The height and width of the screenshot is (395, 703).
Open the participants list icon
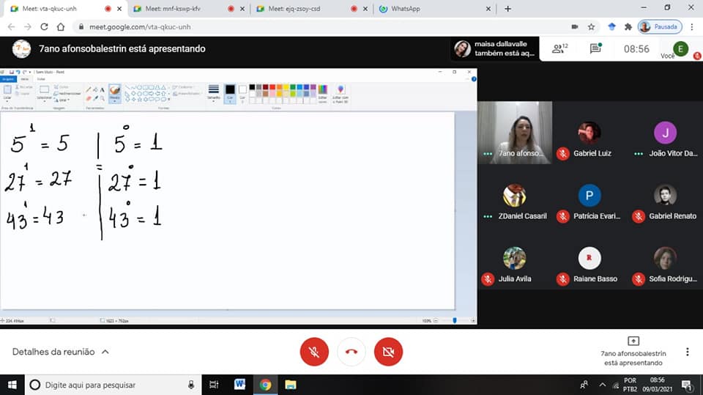coord(559,49)
